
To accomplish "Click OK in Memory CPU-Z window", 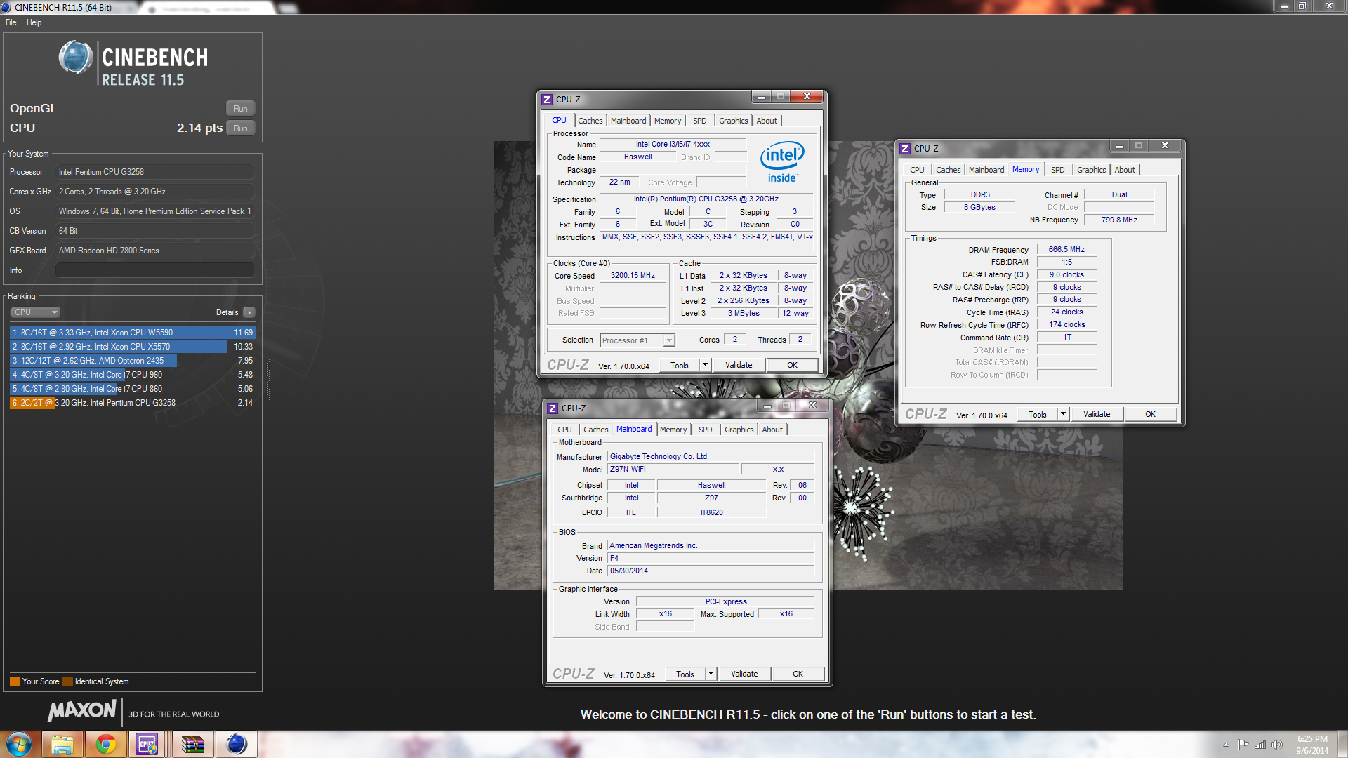I will (x=1150, y=414).
